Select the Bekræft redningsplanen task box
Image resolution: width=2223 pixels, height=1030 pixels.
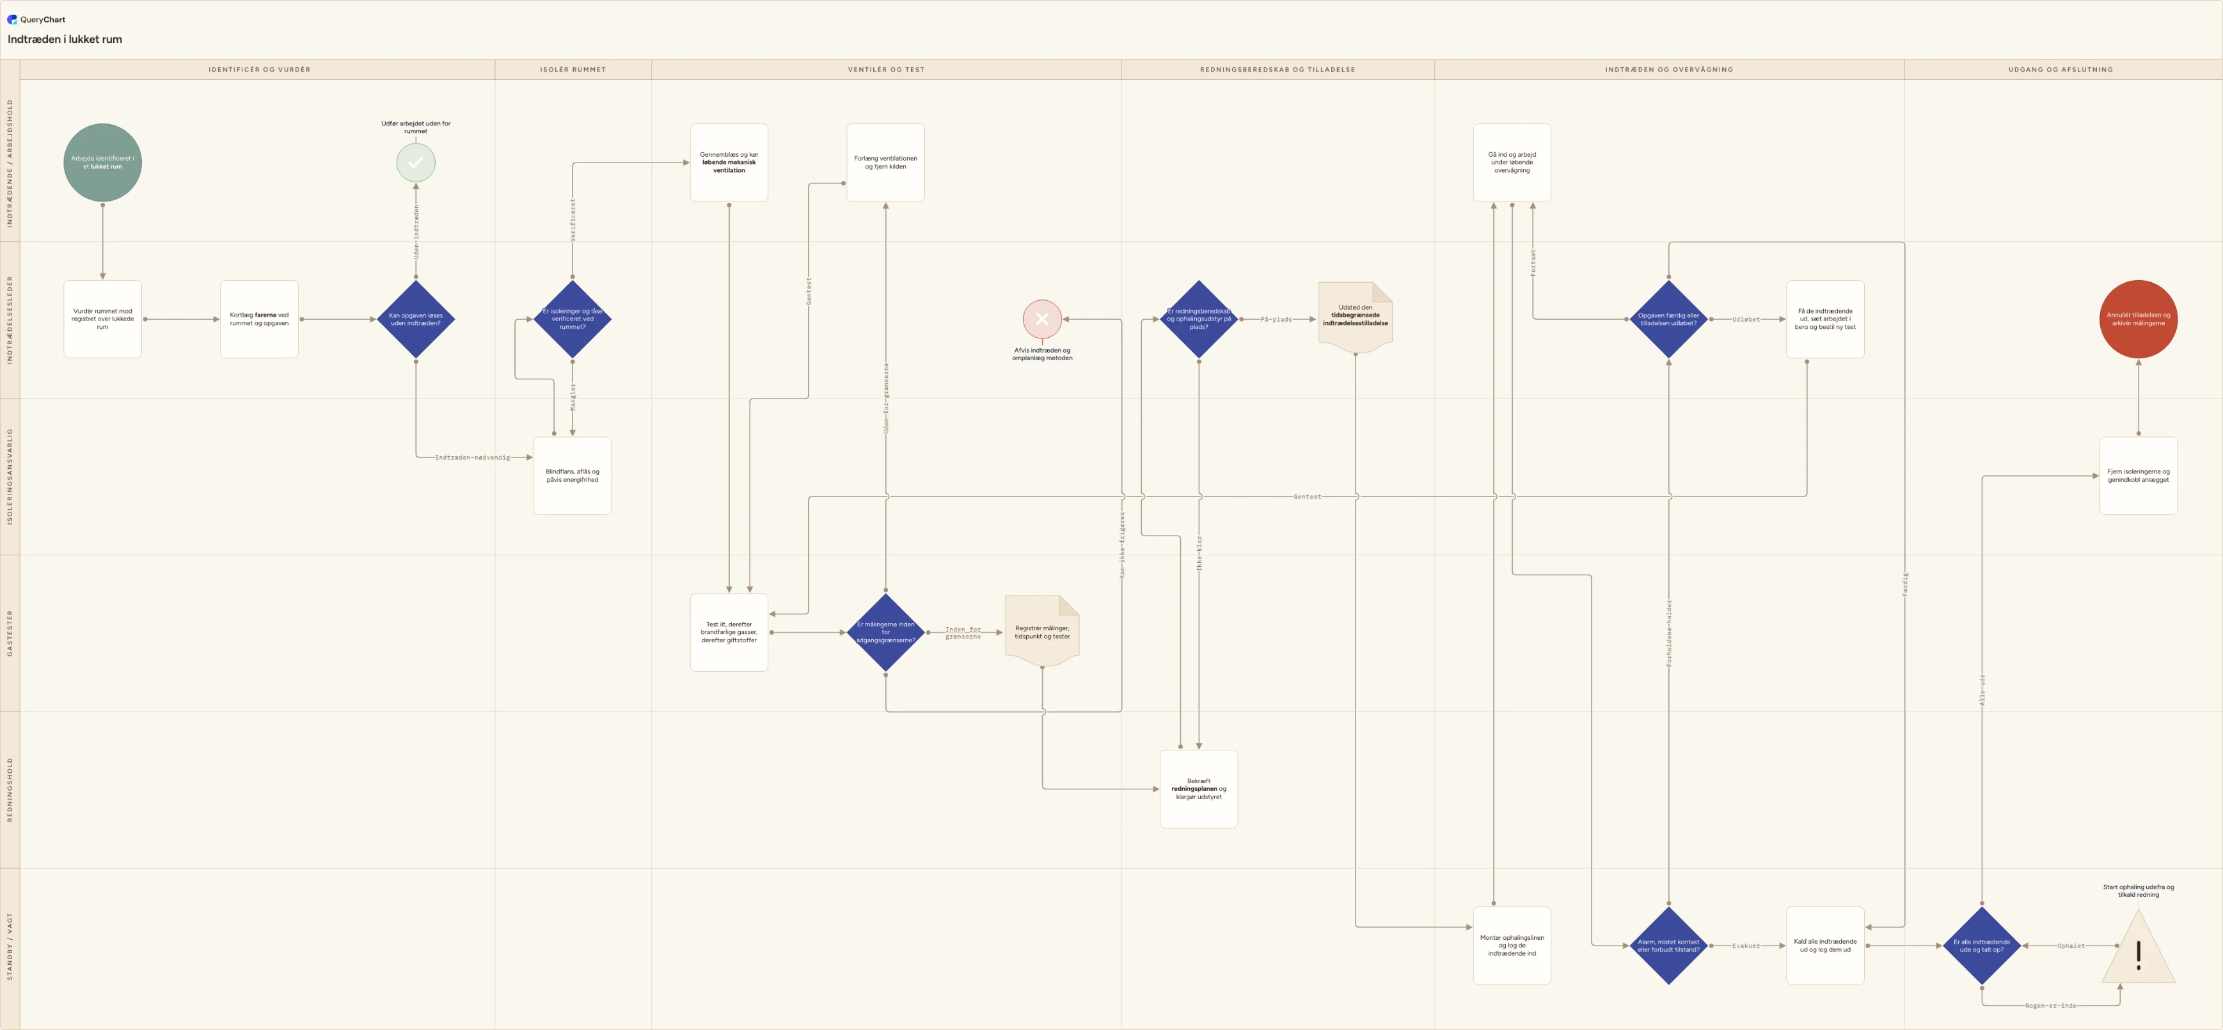tap(1199, 789)
